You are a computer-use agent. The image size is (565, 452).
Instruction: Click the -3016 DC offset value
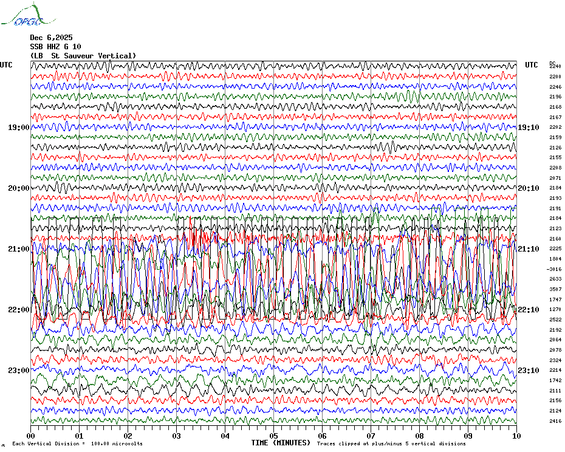coord(554,269)
